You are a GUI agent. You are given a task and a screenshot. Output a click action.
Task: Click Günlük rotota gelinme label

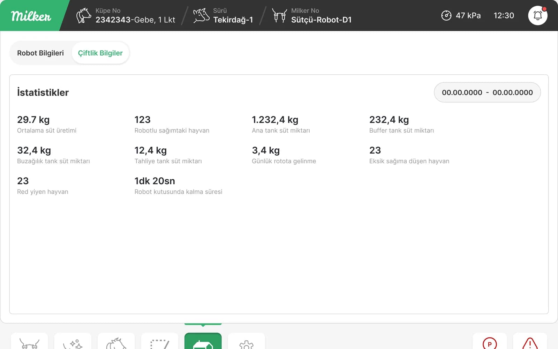click(284, 161)
